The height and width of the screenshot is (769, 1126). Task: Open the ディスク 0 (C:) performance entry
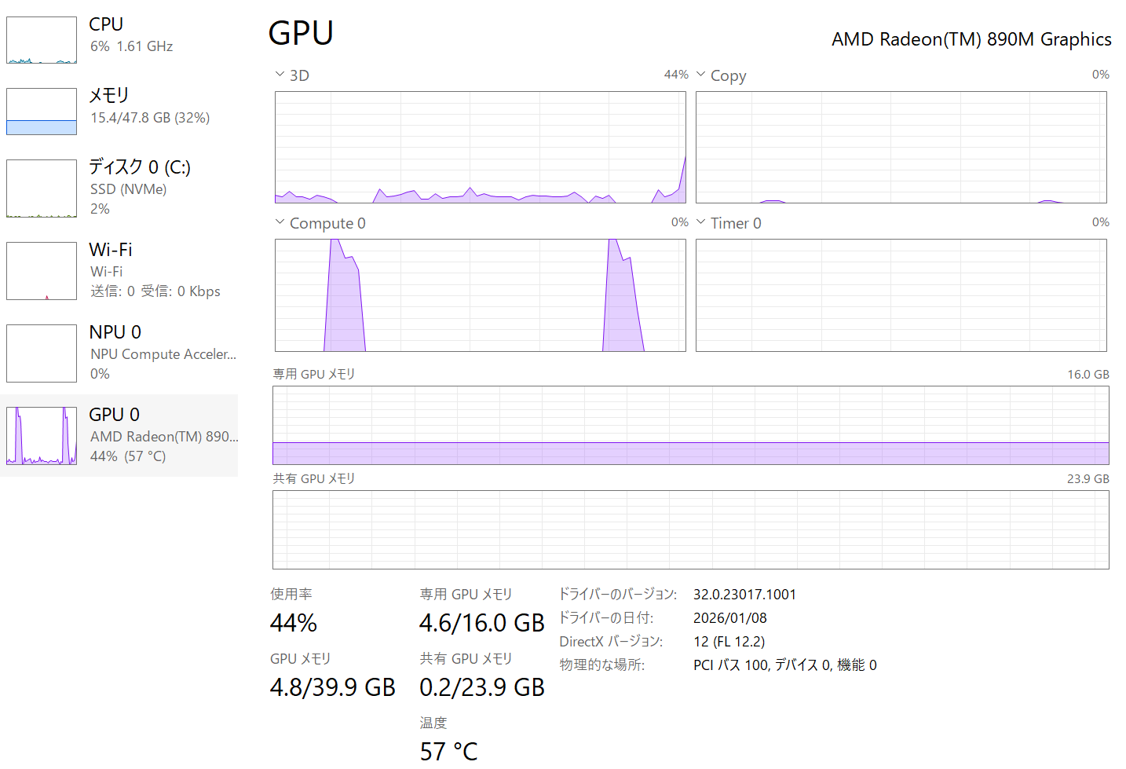(x=140, y=167)
